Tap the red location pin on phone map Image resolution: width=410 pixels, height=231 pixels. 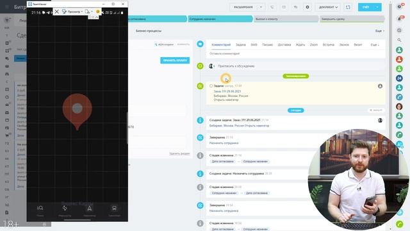(x=77, y=111)
